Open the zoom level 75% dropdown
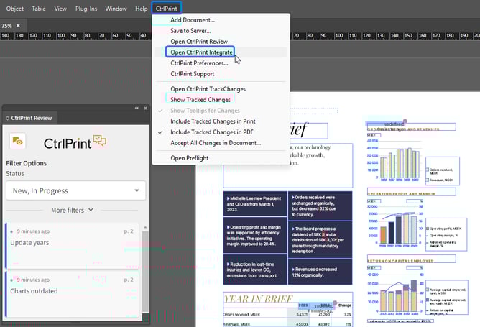 click(7, 25)
